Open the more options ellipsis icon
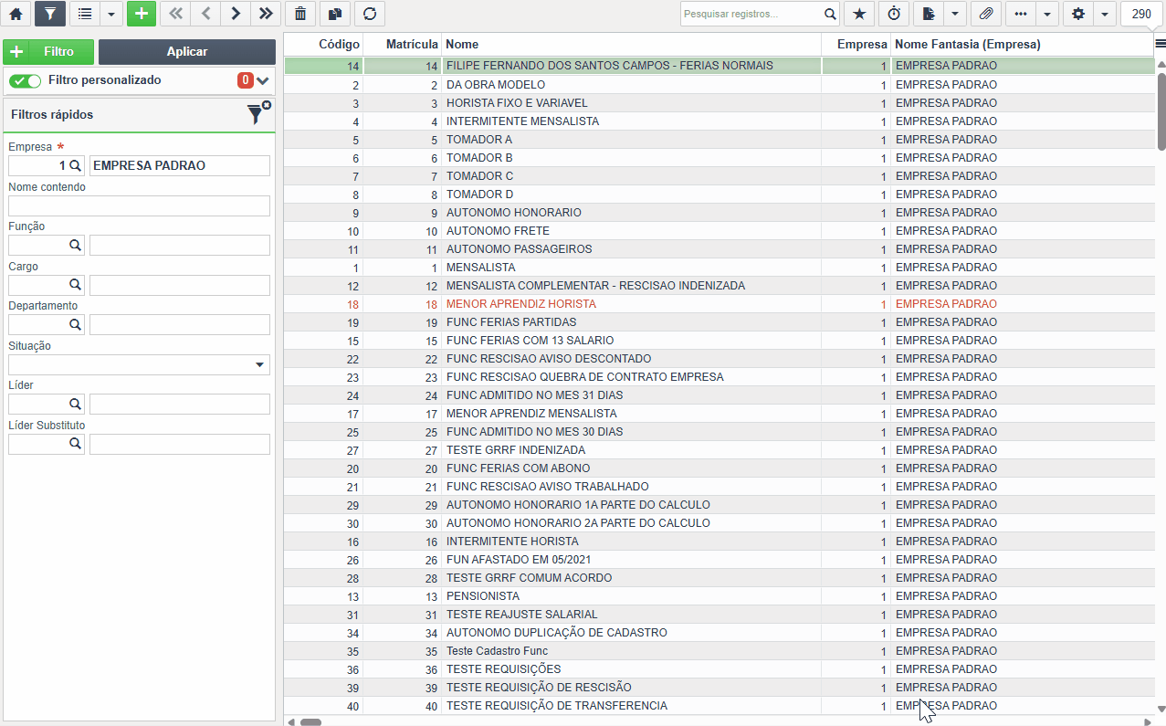Image resolution: width=1166 pixels, height=726 pixels. click(x=1021, y=14)
